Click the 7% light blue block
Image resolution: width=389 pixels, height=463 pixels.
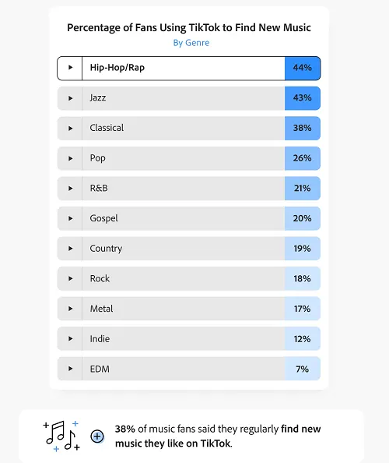click(x=303, y=369)
